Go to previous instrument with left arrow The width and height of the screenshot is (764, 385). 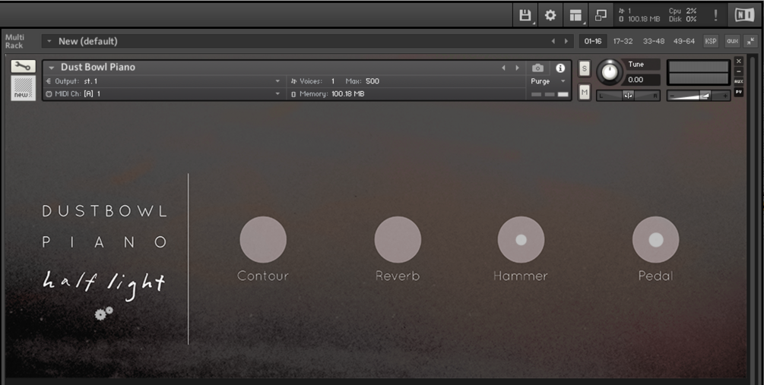[503, 68]
